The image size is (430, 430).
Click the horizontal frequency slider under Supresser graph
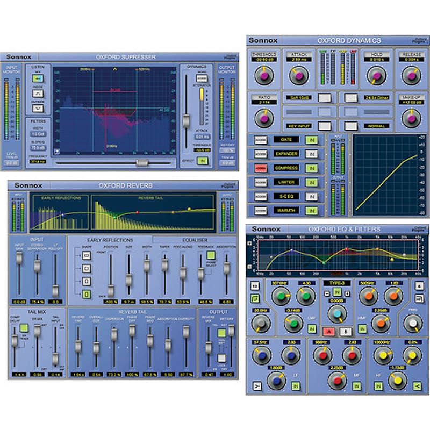(x=142, y=162)
